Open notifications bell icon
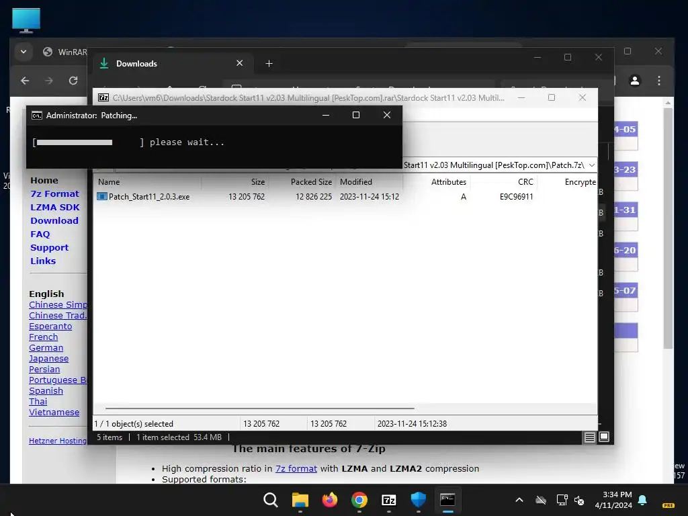This screenshot has width=688, height=516. [642, 500]
